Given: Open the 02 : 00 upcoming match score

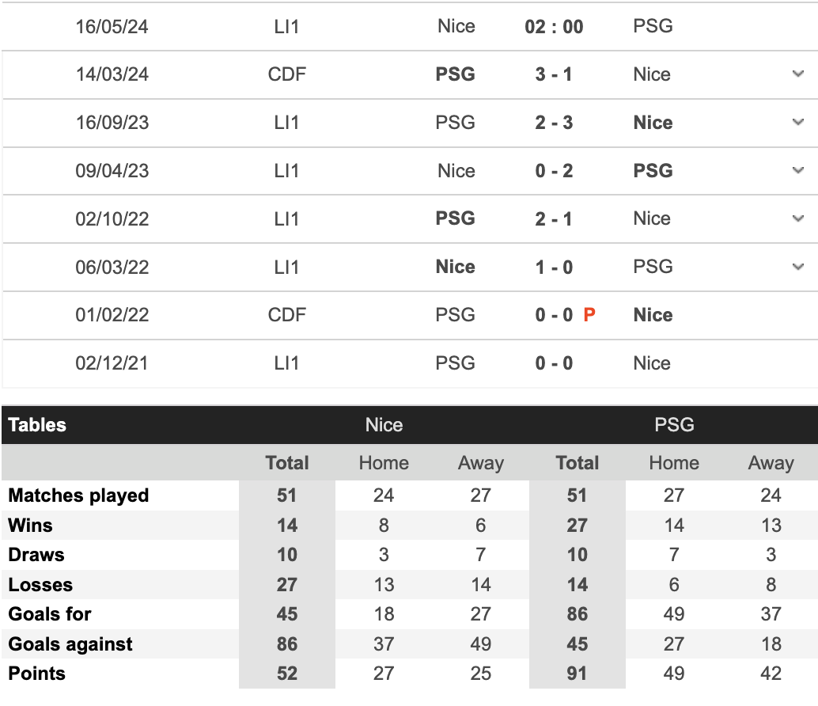Looking at the screenshot, I should 554,27.
